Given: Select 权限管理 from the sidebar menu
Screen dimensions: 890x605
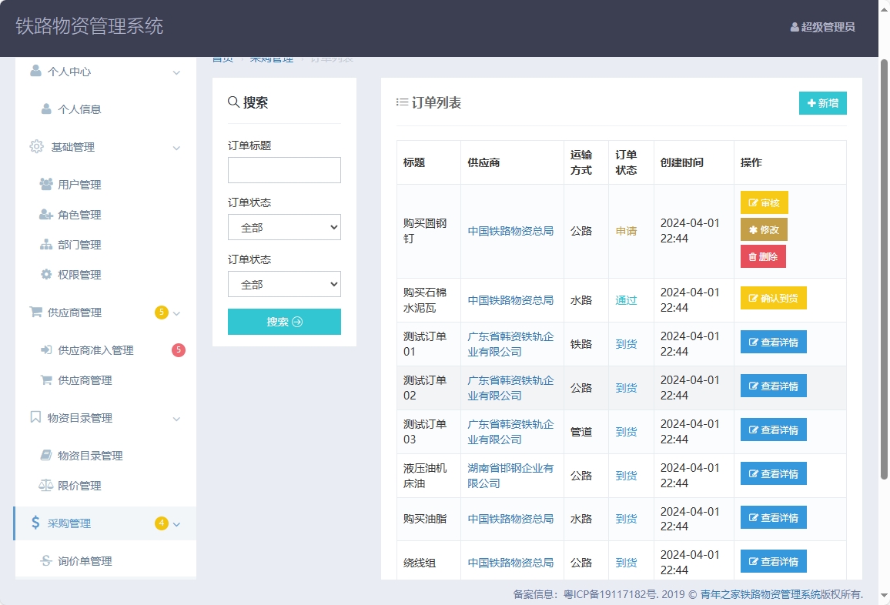Looking at the screenshot, I should [x=78, y=274].
